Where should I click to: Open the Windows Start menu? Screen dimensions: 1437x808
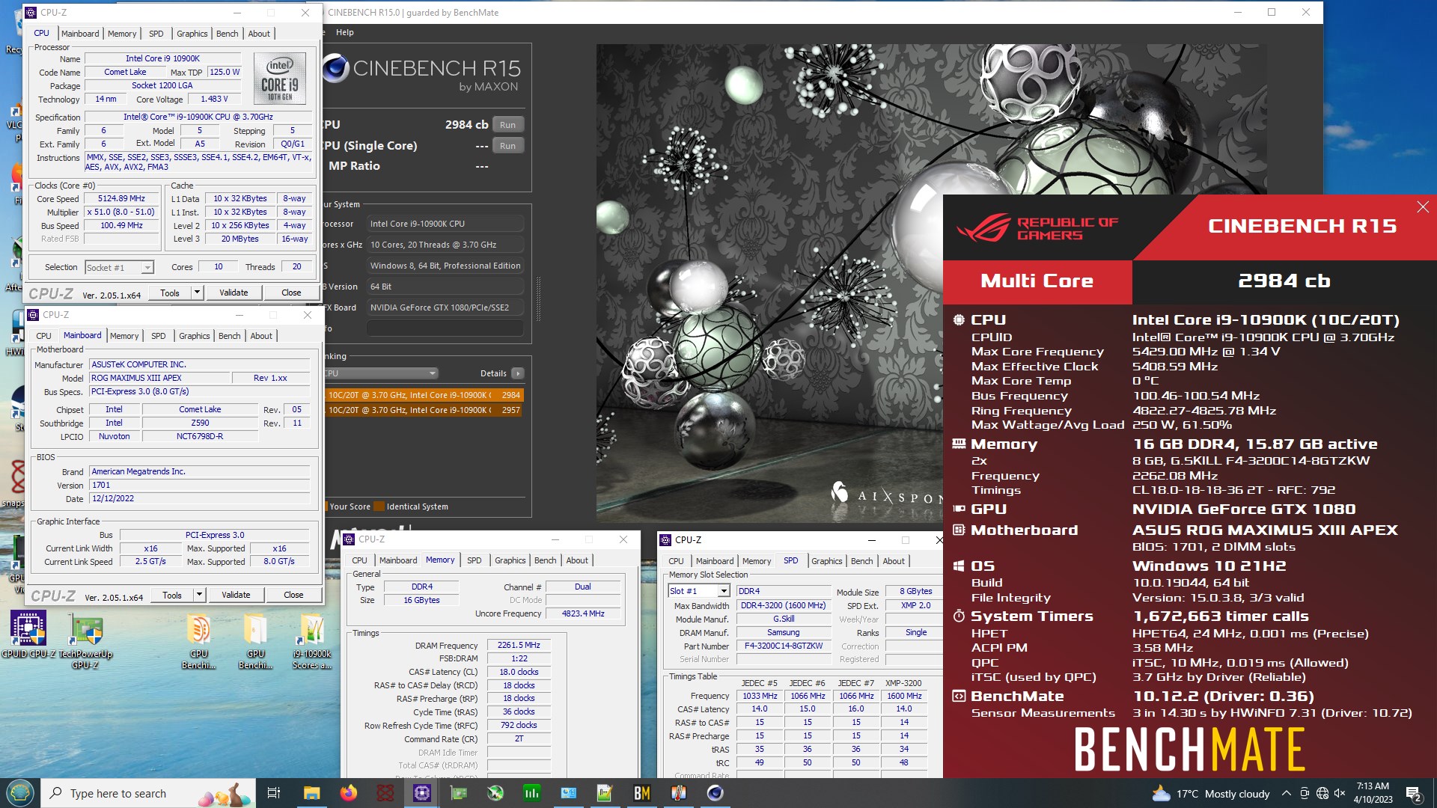19,793
